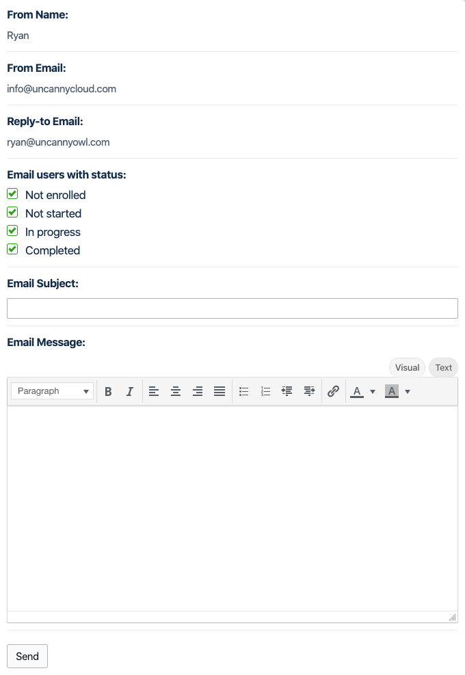The height and width of the screenshot is (675, 465).
Task: Open the Paragraph format dropdown
Action: click(53, 391)
